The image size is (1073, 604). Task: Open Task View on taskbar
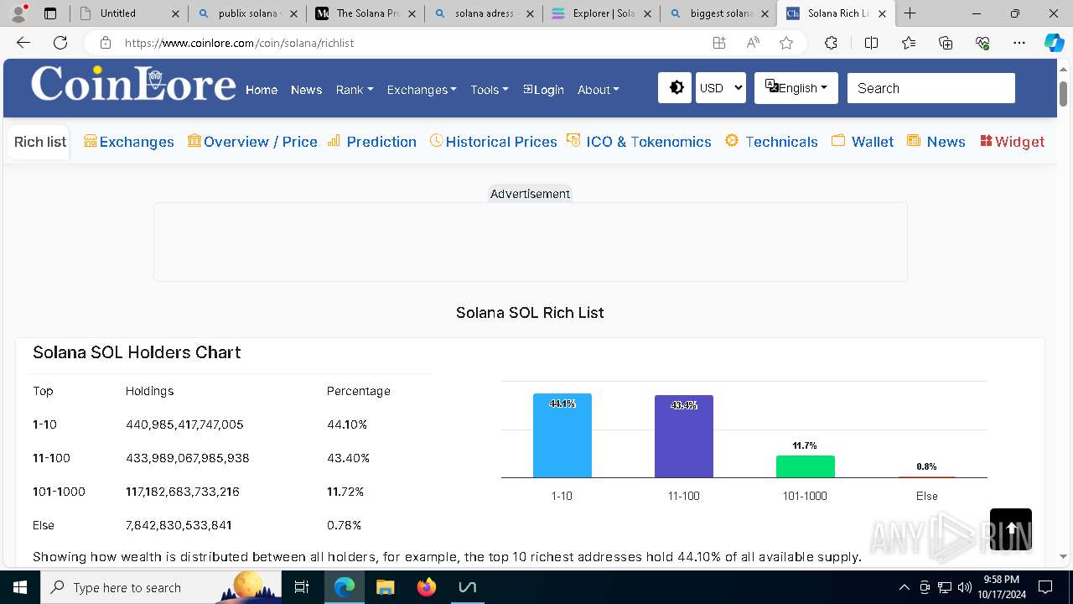point(303,587)
